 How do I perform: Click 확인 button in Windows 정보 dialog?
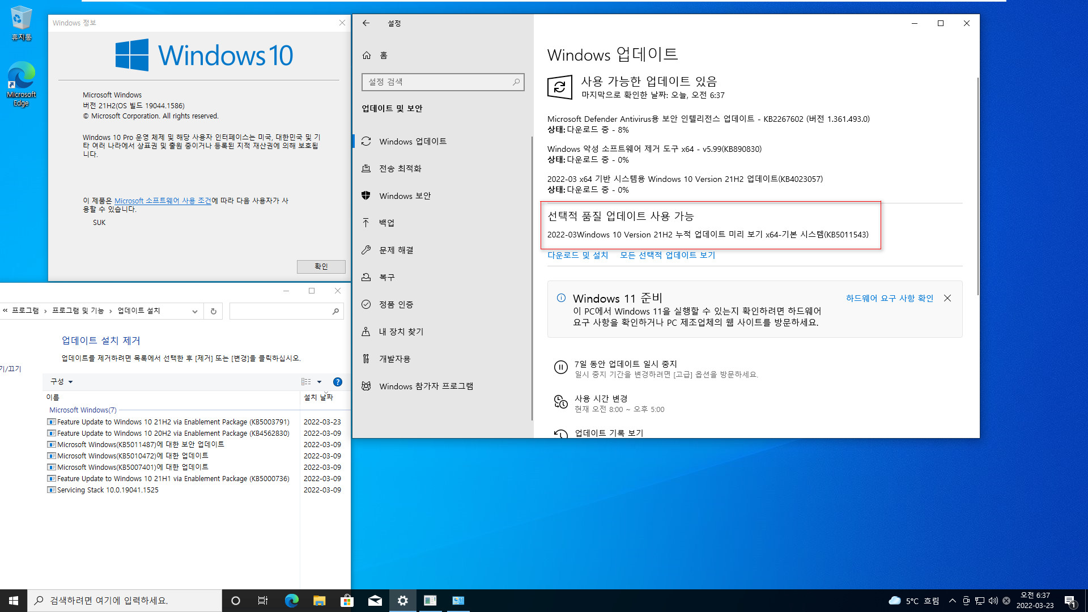pos(321,266)
